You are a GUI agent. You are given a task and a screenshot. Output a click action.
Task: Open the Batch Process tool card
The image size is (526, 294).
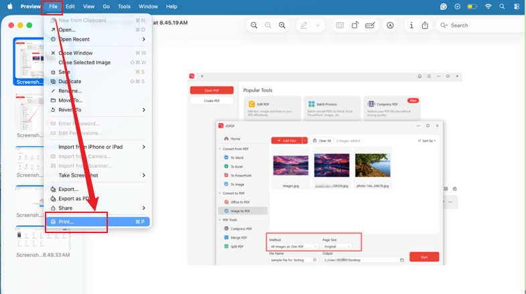click(x=332, y=108)
